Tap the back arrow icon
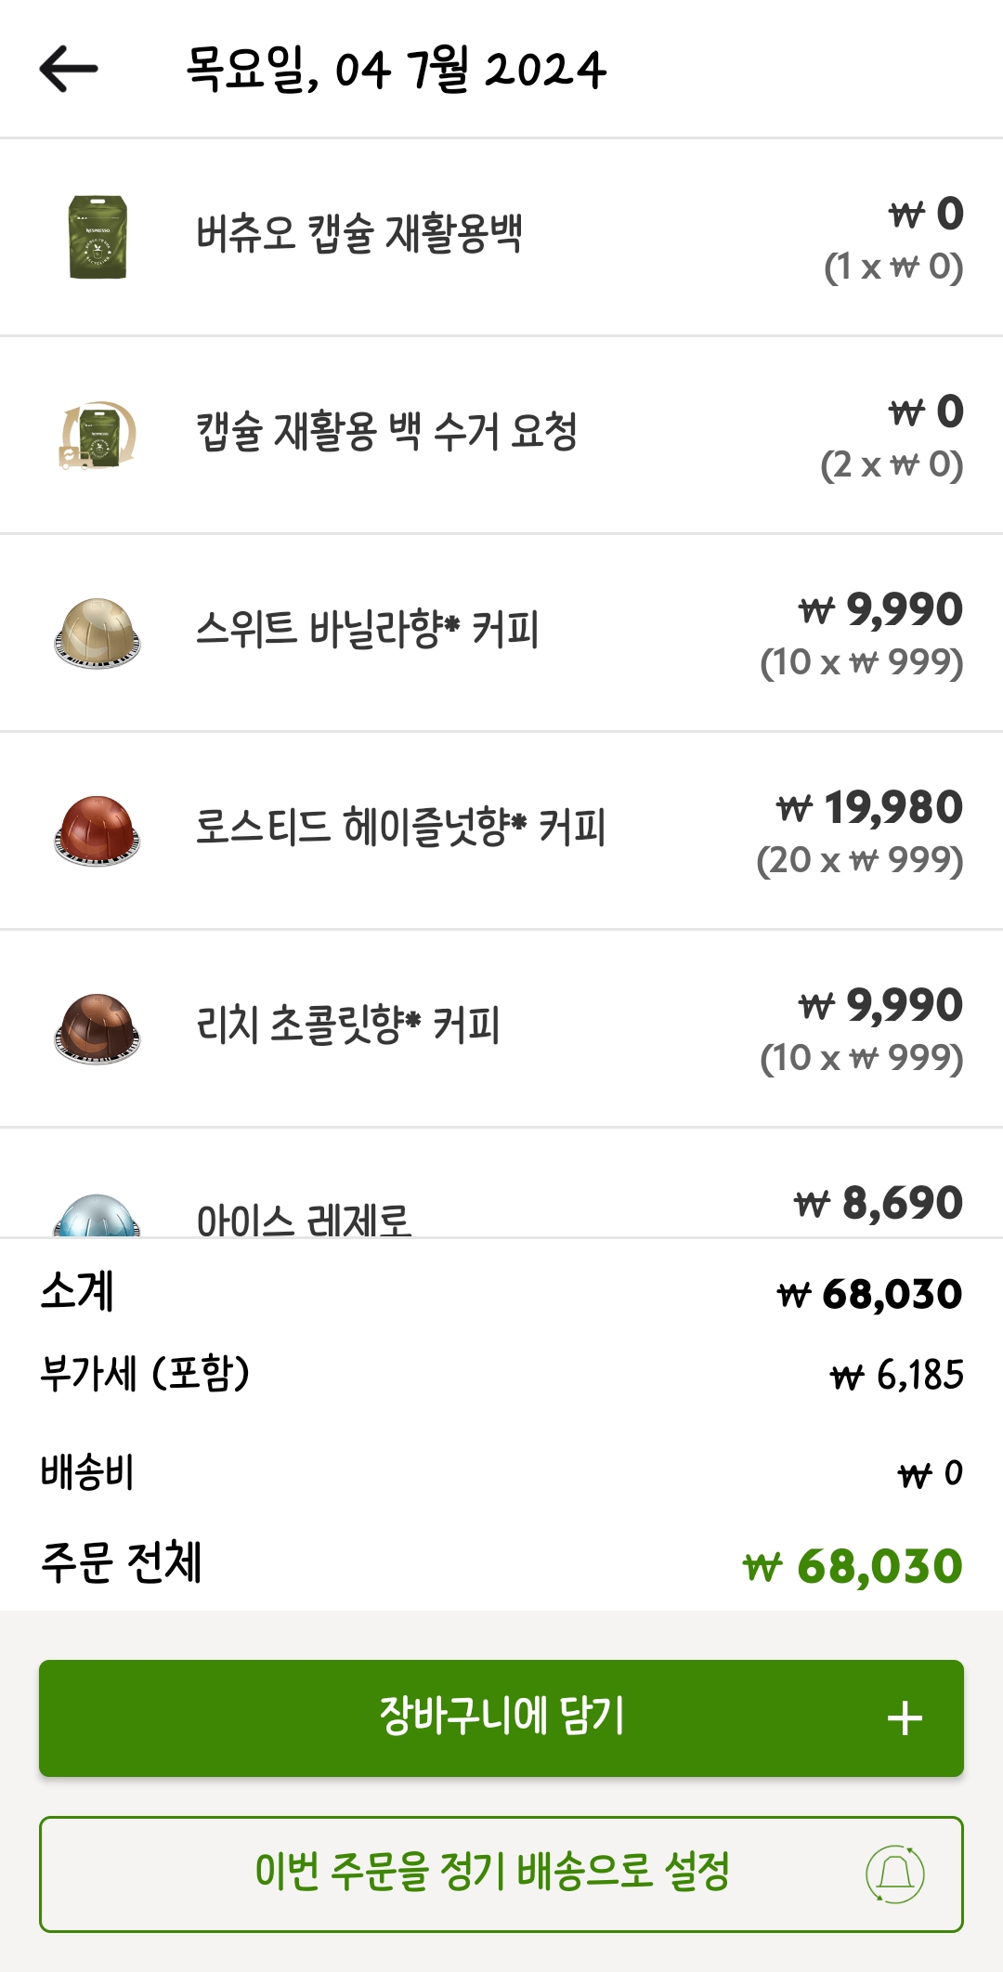Screen dimensions: 1003x1972 point(69,69)
